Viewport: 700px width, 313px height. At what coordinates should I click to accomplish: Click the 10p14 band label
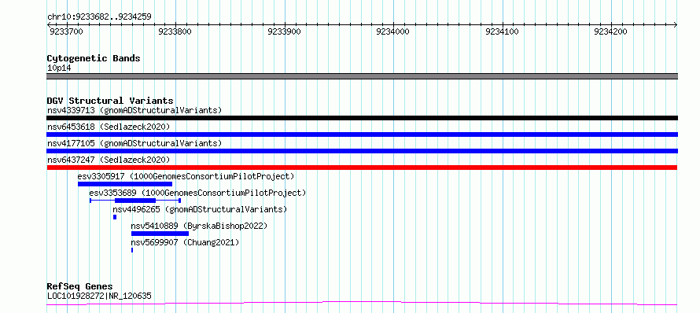[59, 68]
